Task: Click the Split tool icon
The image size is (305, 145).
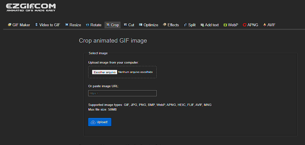Action: pyautogui.click(x=185, y=25)
